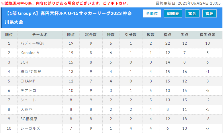
Task: Click the シュート team name
Action: click(x=28, y=100)
